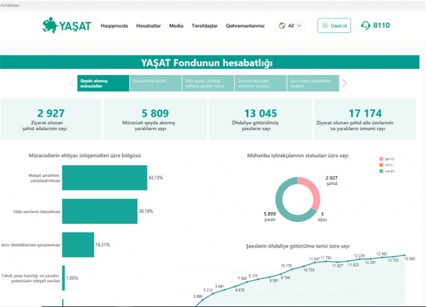The height and width of the screenshot is (307, 426).
Task: Open the Adlı siyahı tab
Action: click(x=208, y=83)
